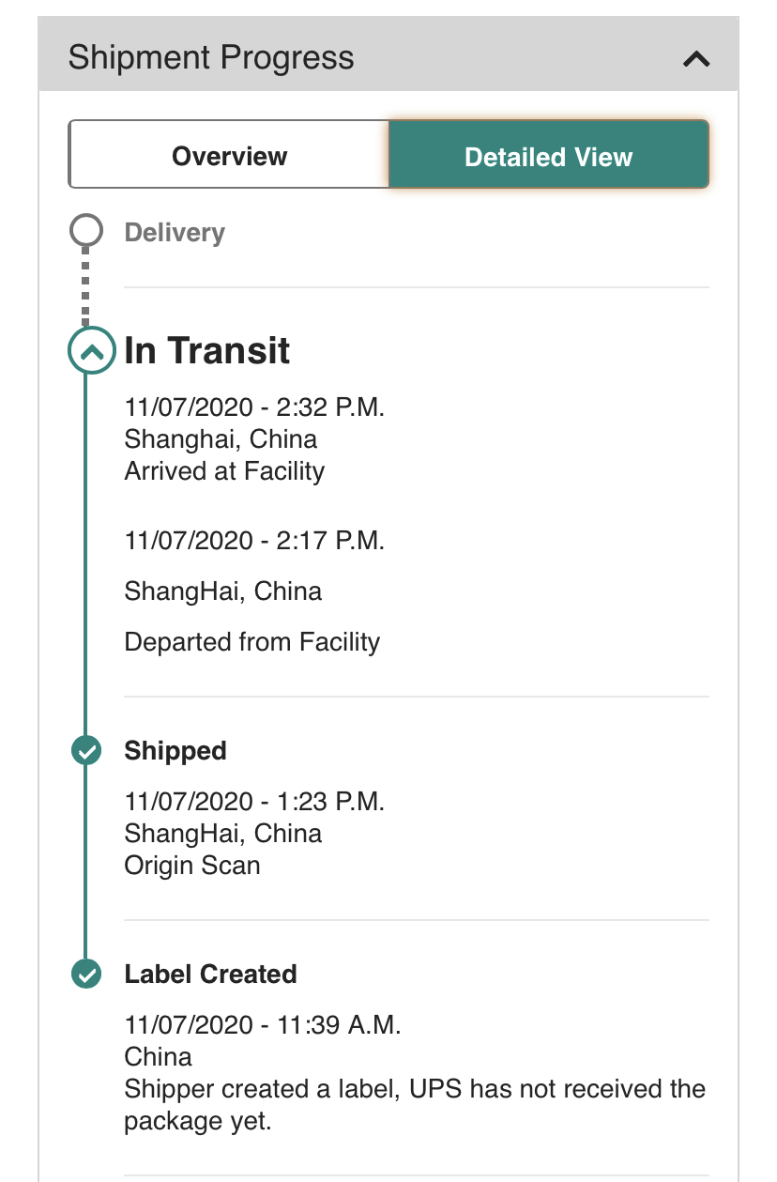Click the 11:39 A.M. timestamp
The height and width of the screenshot is (1182, 777).
point(263,1025)
